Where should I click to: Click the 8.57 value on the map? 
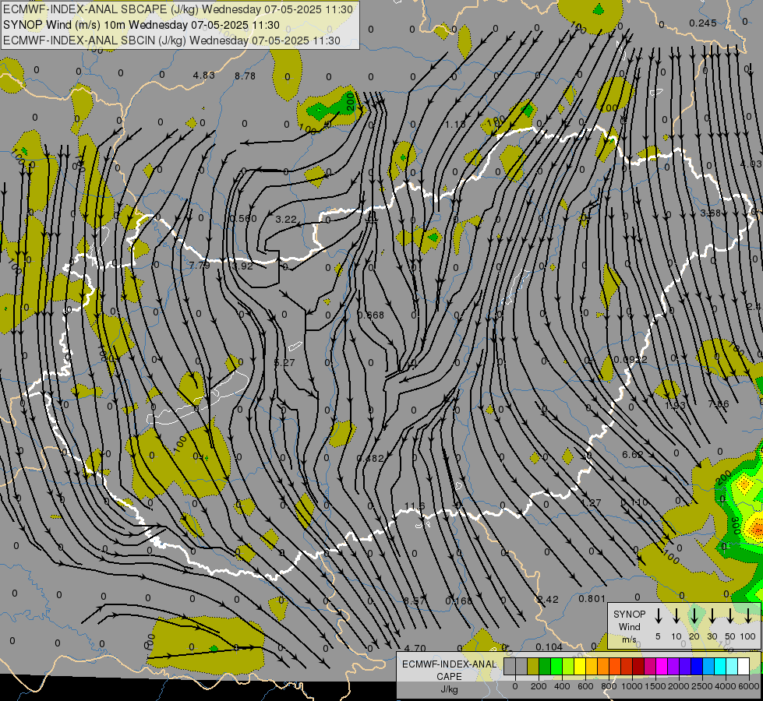tap(415, 601)
